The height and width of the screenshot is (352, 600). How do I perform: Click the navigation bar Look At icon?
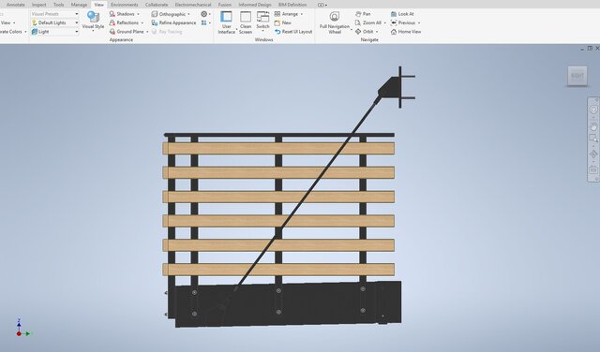(x=593, y=170)
